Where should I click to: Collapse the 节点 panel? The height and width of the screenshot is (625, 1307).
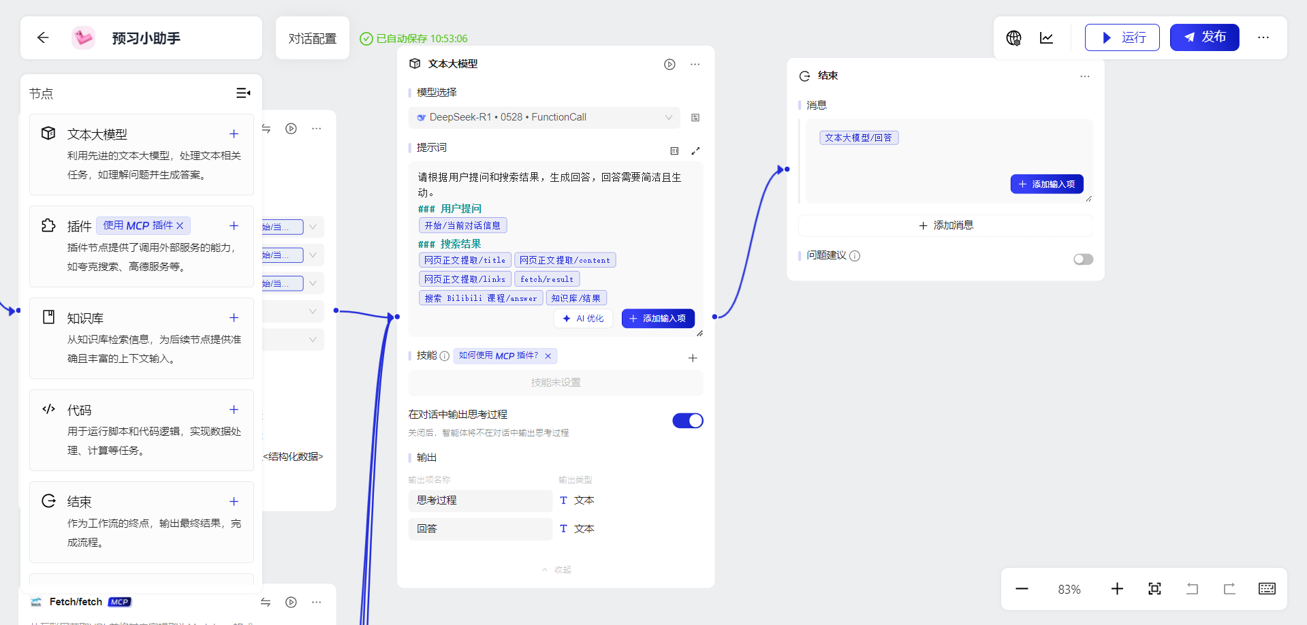point(243,93)
